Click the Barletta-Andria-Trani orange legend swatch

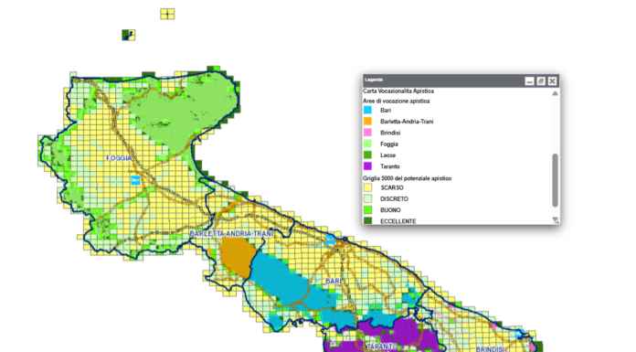pos(367,121)
